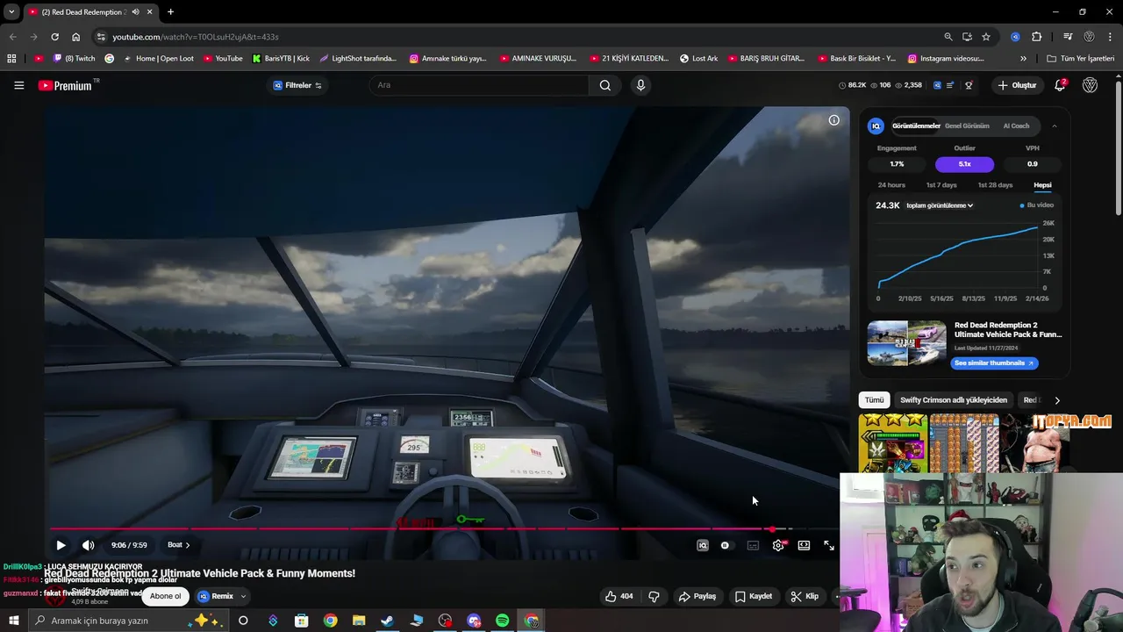
Task: Open Chrome extensions puzzle icon
Action: click(x=1036, y=37)
